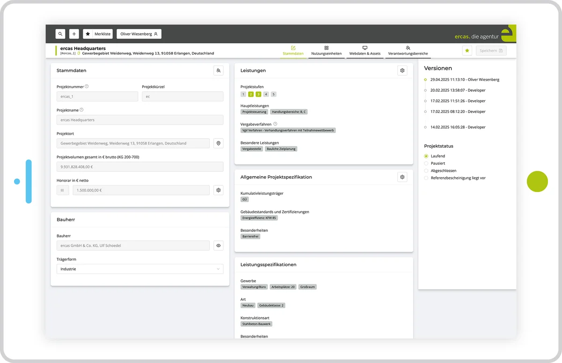Open the Leistungen panel settings gear icon
The height and width of the screenshot is (363, 562).
[x=402, y=70]
